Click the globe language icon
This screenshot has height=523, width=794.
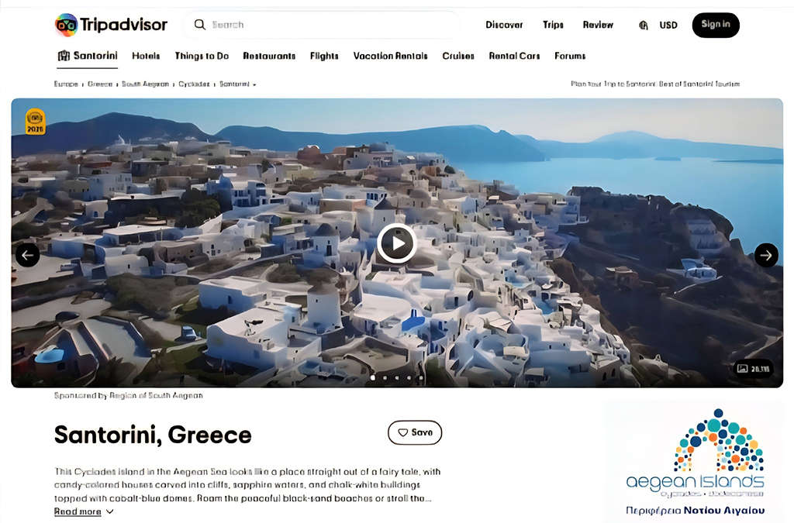pyautogui.click(x=643, y=26)
